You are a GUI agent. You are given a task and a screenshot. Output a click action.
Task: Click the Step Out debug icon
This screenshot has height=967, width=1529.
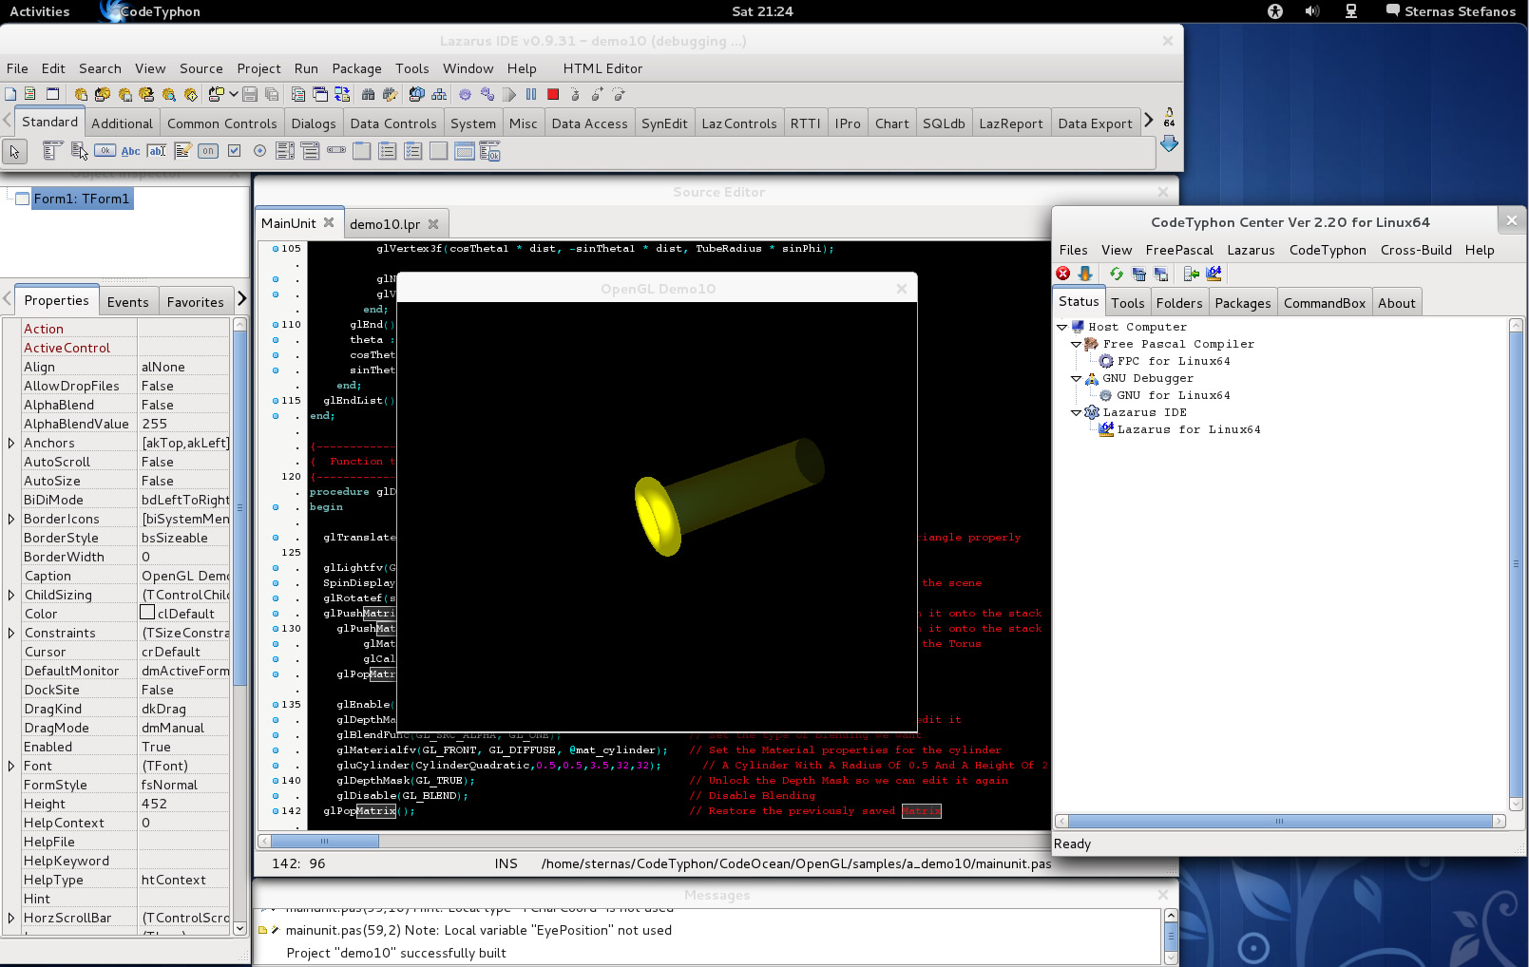click(x=619, y=94)
